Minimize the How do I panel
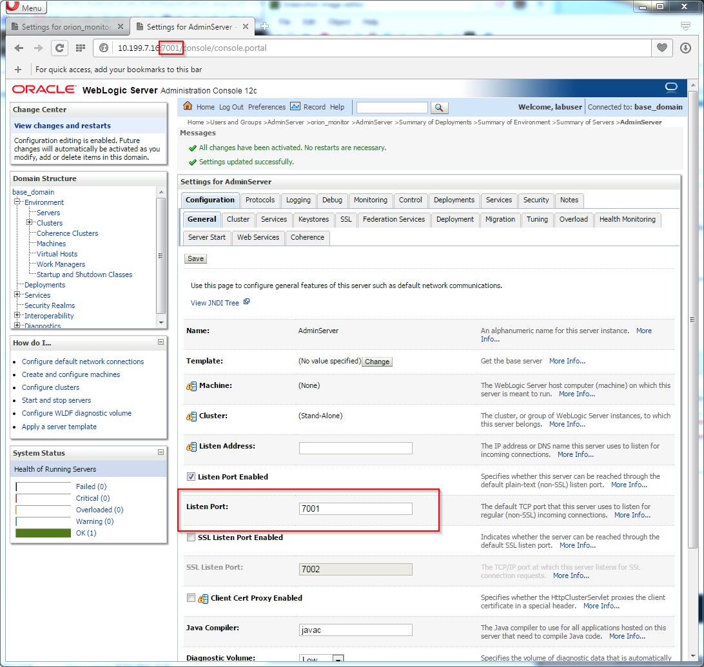Screen dimensions: 704x667 tap(161, 342)
